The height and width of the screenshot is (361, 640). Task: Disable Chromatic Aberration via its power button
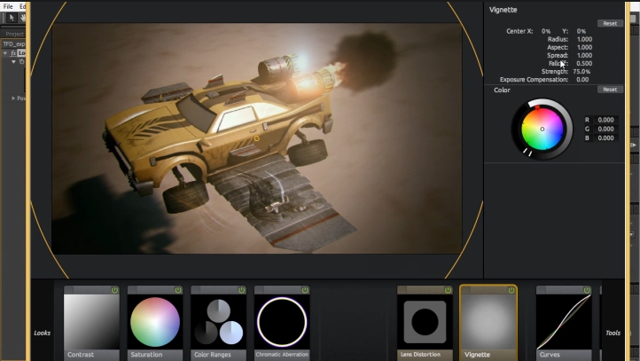pyautogui.click(x=305, y=290)
